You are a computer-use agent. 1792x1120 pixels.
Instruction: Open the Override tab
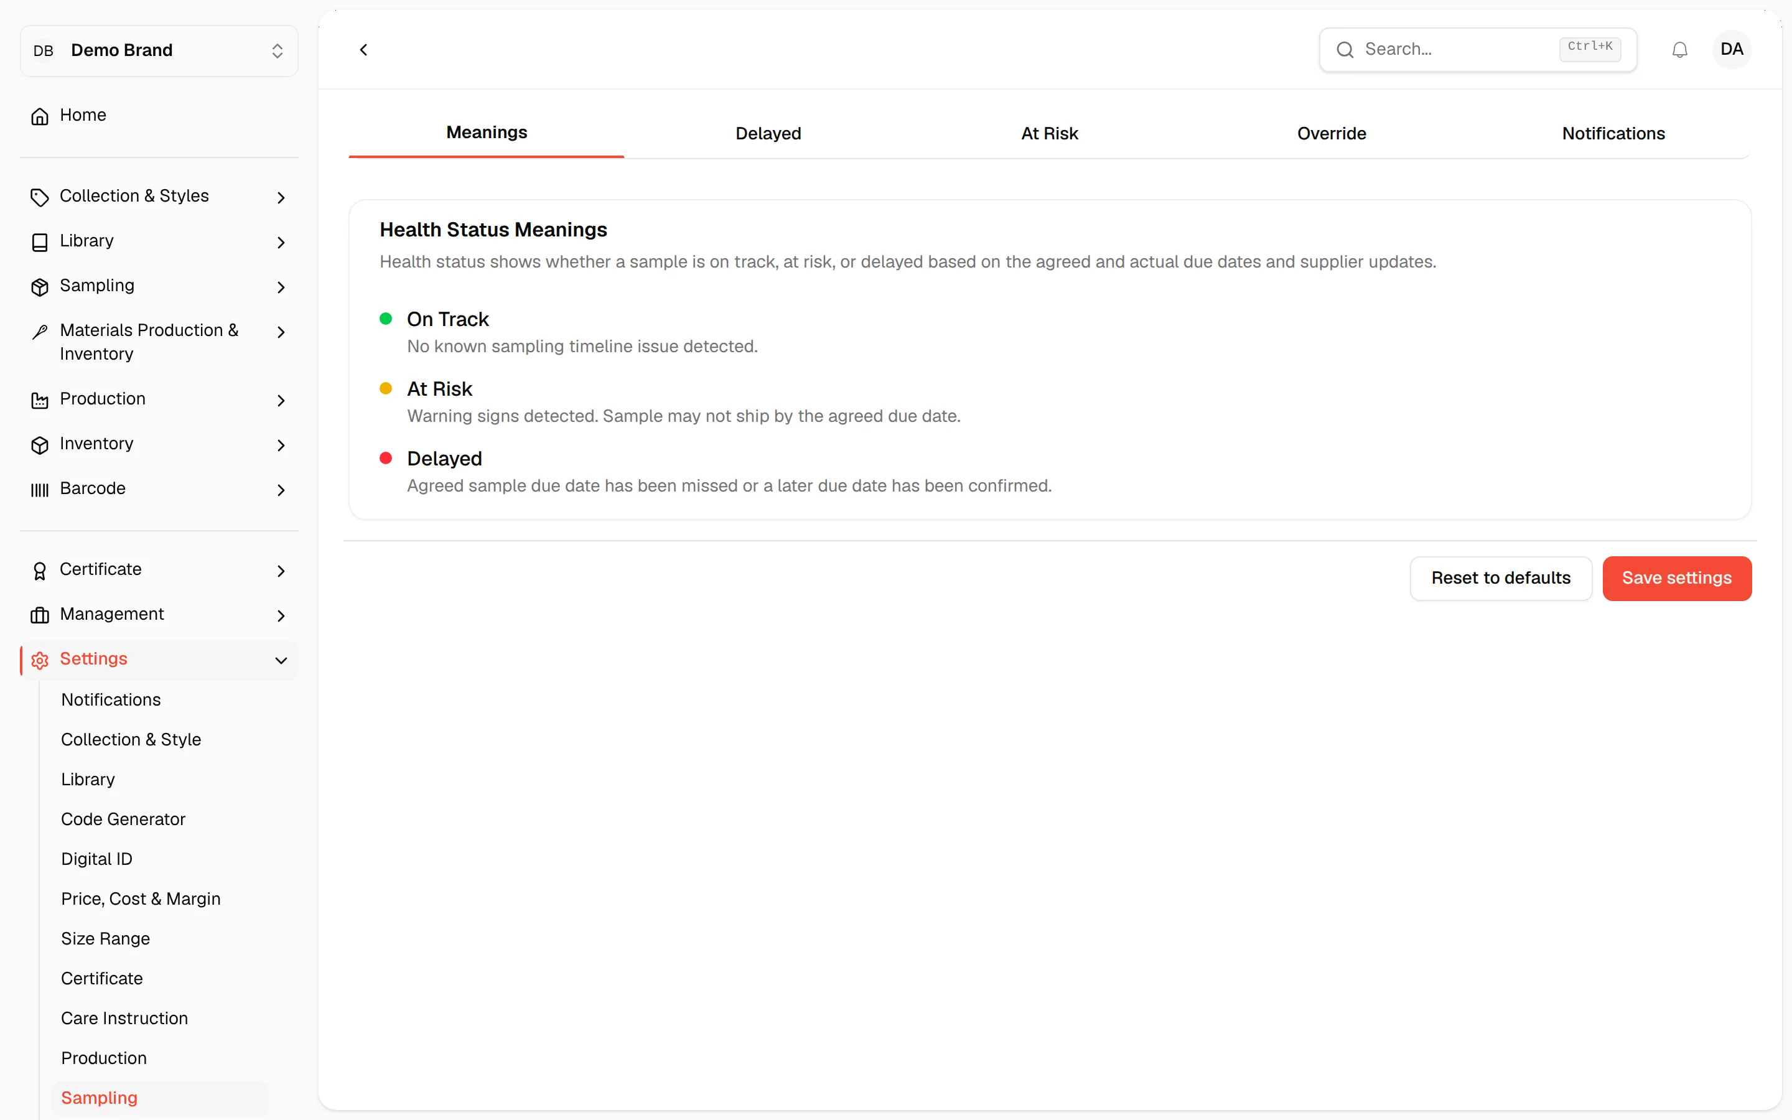pos(1332,133)
